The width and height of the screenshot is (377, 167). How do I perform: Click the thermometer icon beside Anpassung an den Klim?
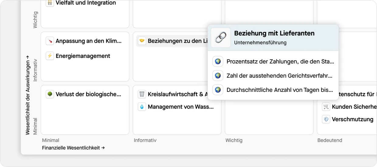[50, 41]
